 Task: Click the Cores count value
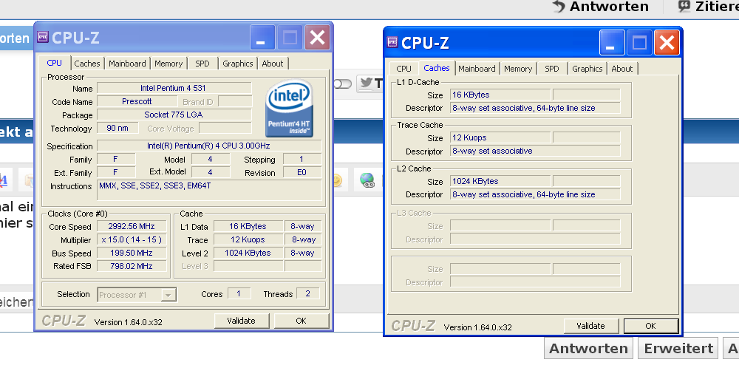(x=239, y=293)
